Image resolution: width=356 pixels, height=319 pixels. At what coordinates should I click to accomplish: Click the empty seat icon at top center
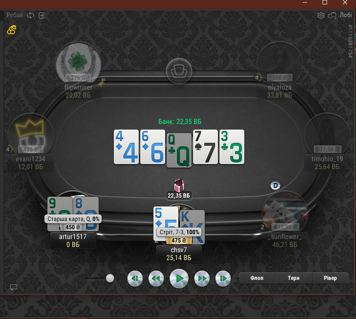tap(179, 71)
